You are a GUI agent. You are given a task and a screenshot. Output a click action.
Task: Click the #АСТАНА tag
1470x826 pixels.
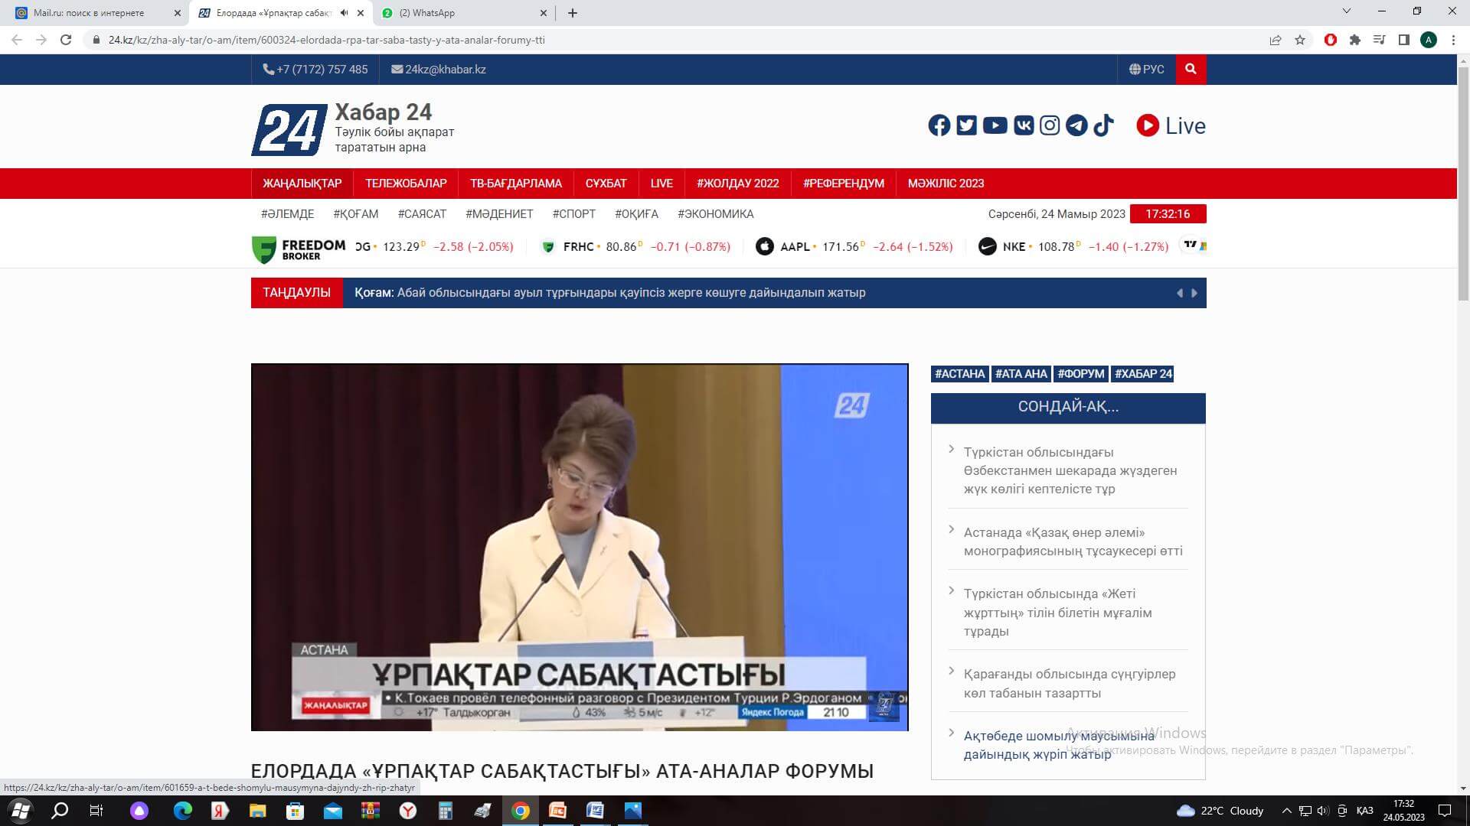coord(960,374)
